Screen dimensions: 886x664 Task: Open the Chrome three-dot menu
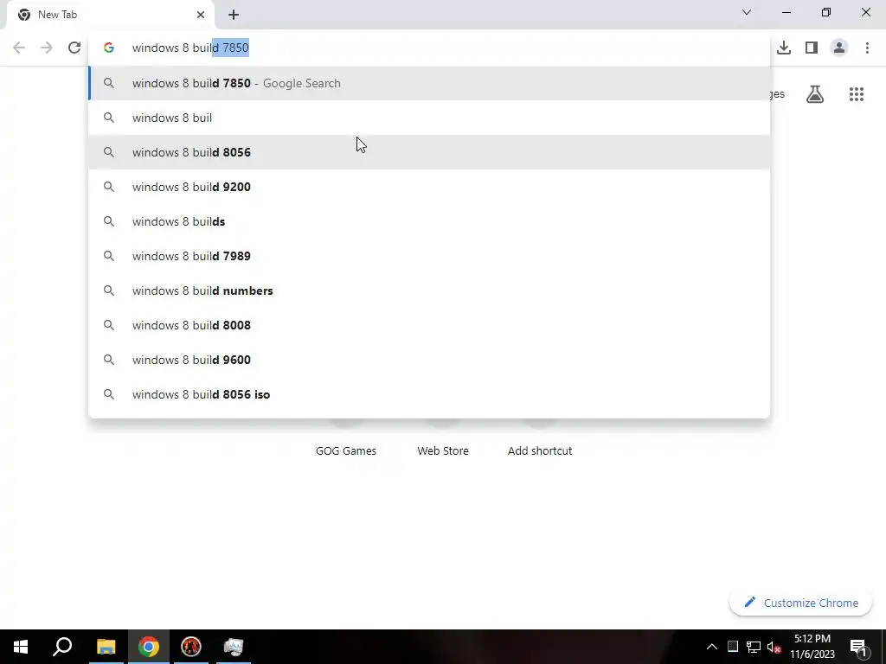tap(867, 48)
